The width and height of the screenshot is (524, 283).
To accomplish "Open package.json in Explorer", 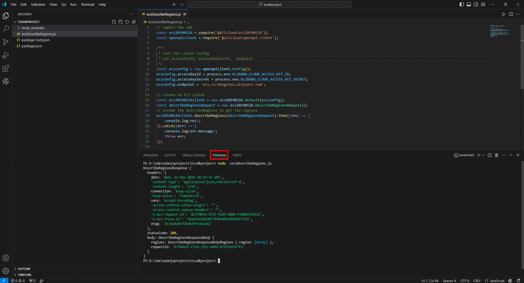I will (75, 46).
